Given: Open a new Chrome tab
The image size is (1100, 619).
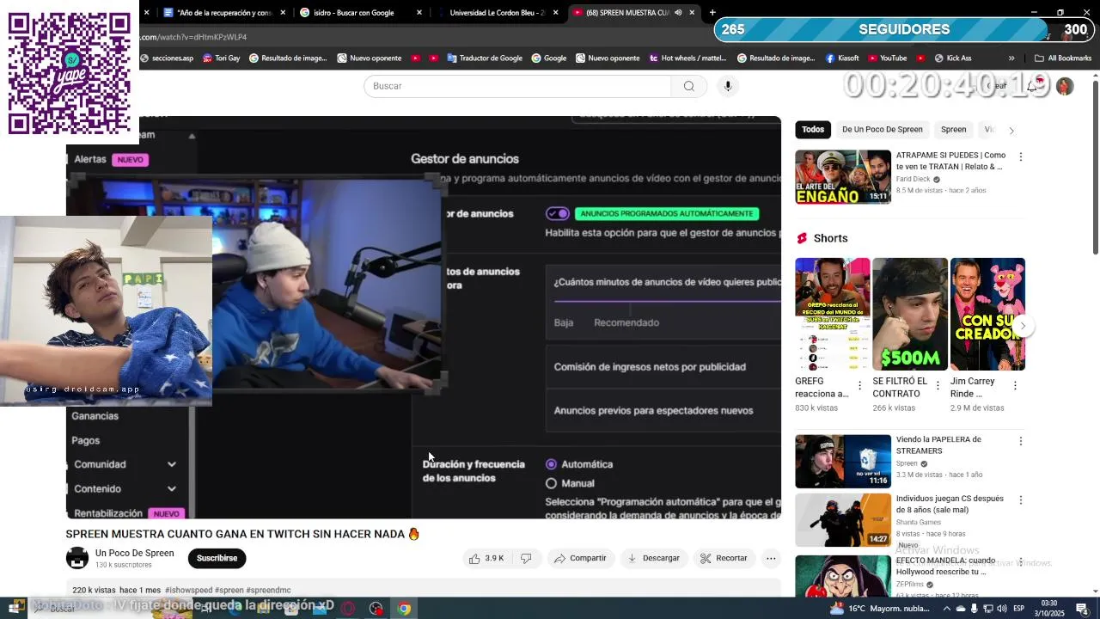Looking at the screenshot, I should (712, 13).
